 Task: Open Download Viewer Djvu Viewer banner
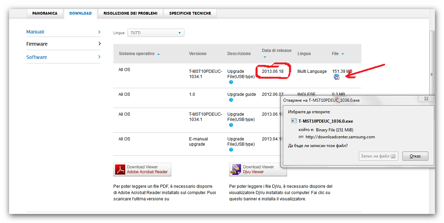tap(258, 169)
